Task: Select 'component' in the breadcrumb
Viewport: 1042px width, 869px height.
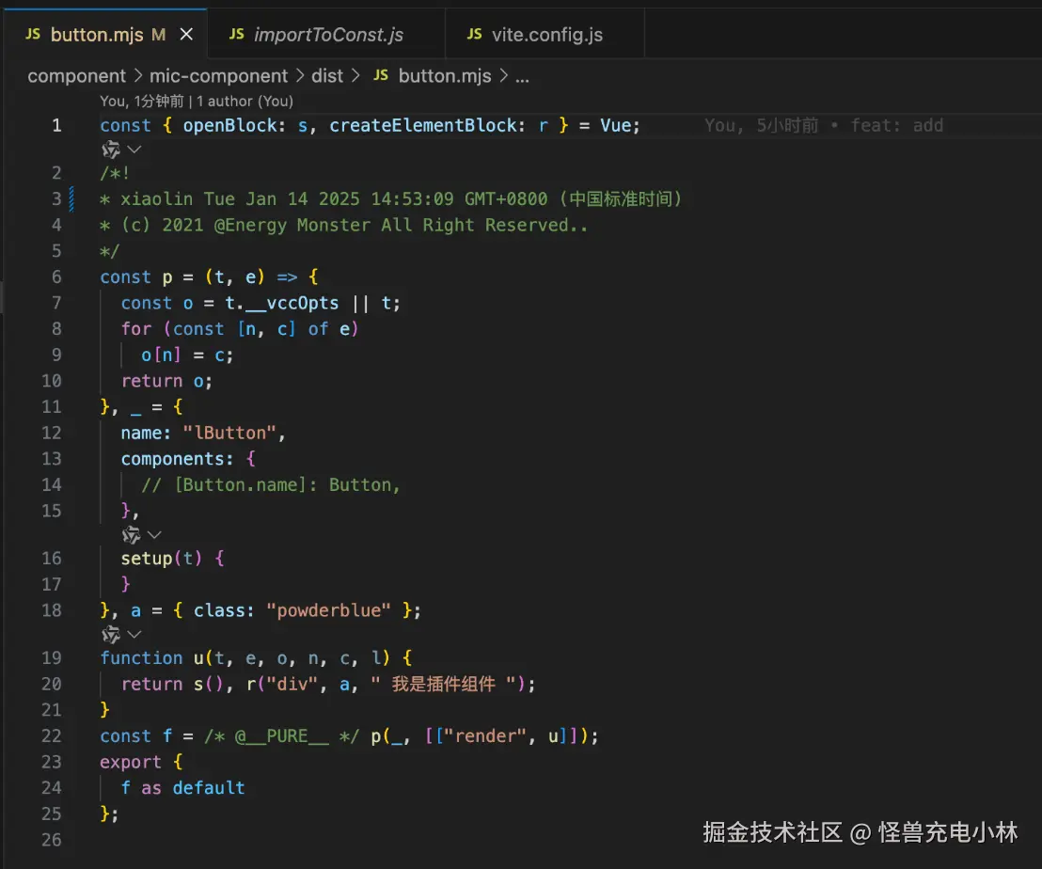Action: click(76, 76)
